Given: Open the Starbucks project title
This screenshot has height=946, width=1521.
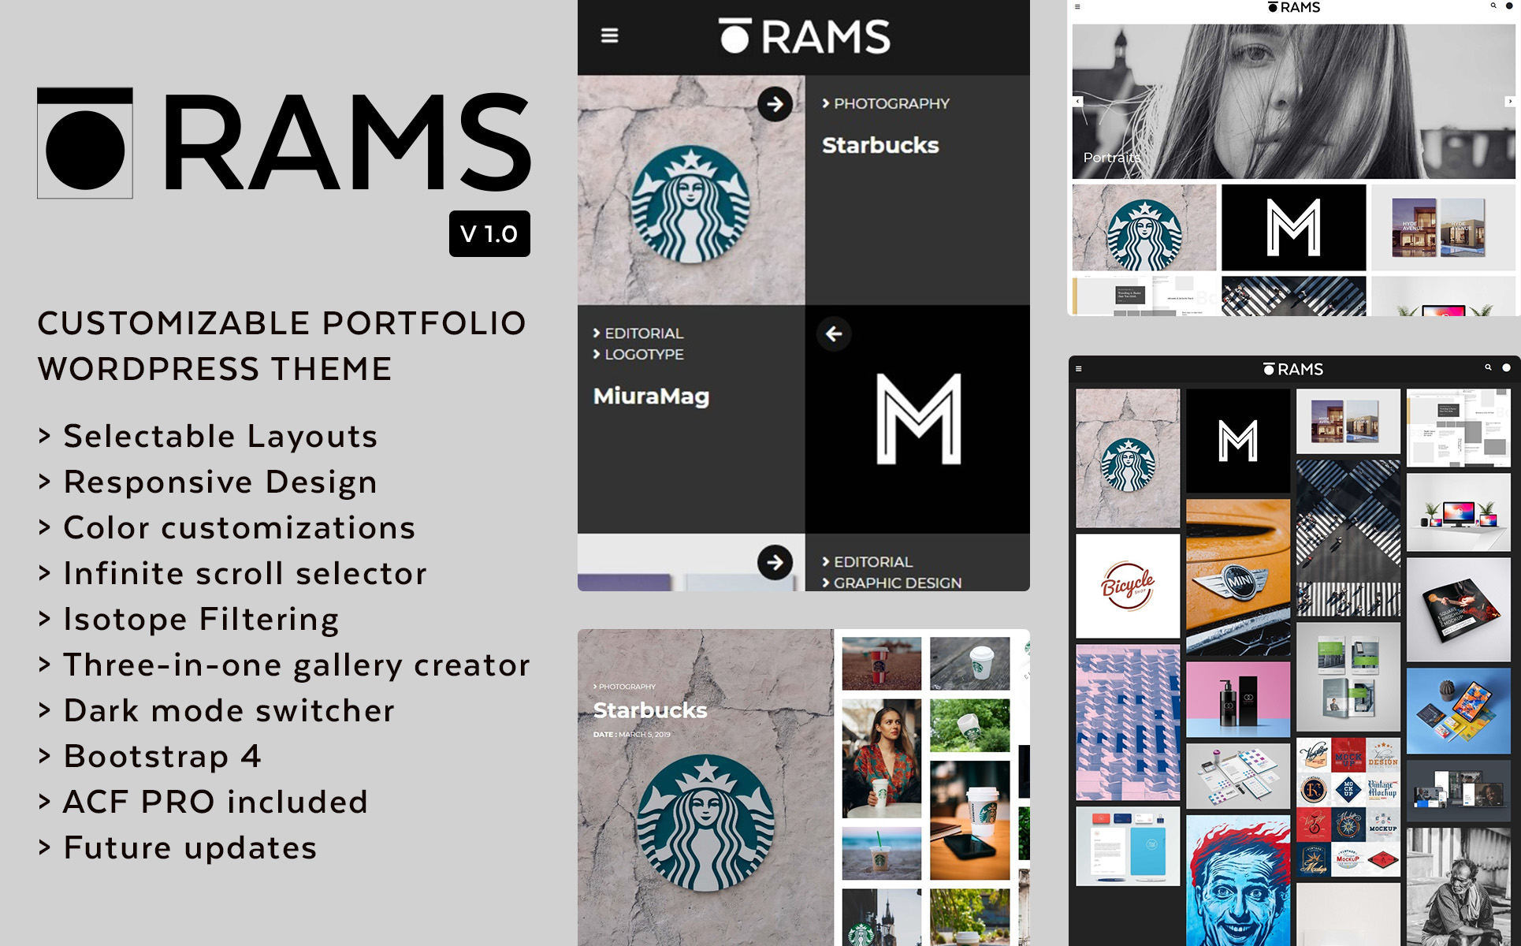Looking at the screenshot, I should [880, 145].
